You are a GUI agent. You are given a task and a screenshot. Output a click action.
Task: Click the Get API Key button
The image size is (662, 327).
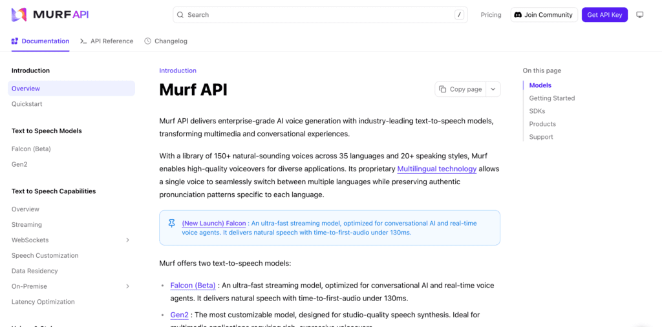point(604,15)
